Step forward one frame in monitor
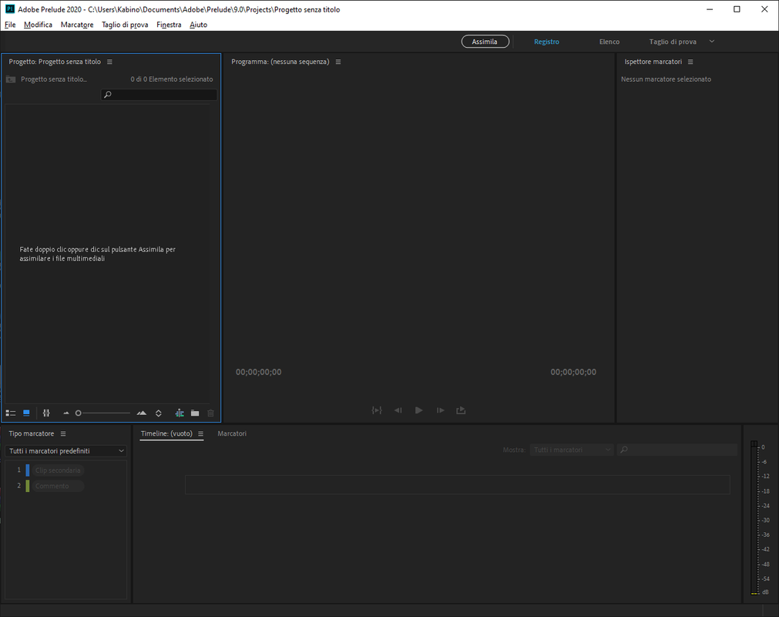 (x=440, y=410)
